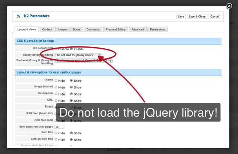This screenshot has width=238, height=154.
Task: Select Hide for Name
Action: click(56, 81)
